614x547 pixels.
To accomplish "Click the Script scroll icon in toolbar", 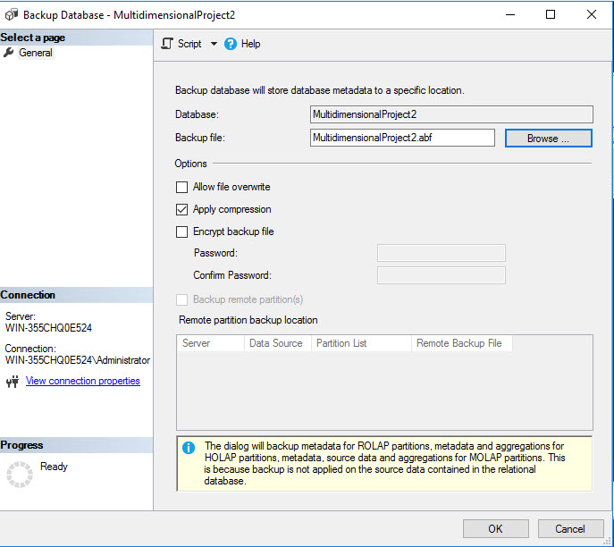I will [x=167, y=44].
